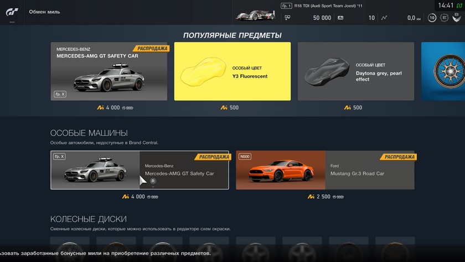Screen dimensions: 465x262
Task: Open the blue wheel rim item
Action: click(x=443, y=71)
